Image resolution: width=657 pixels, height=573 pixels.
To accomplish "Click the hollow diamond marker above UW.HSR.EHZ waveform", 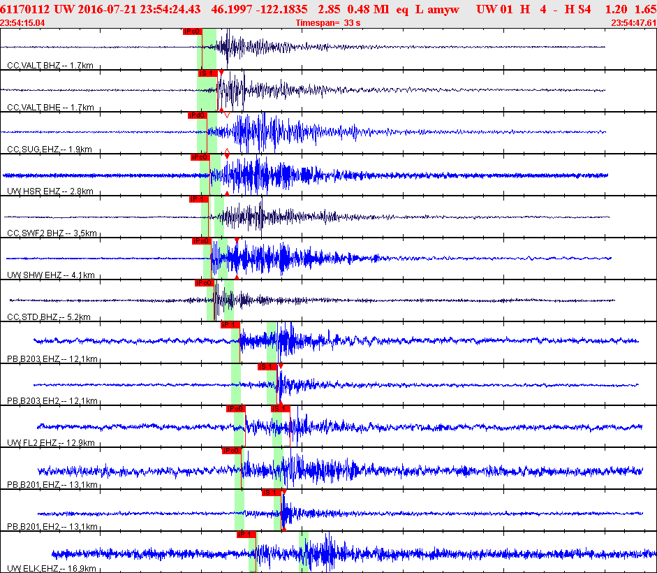I will point(227,153).
